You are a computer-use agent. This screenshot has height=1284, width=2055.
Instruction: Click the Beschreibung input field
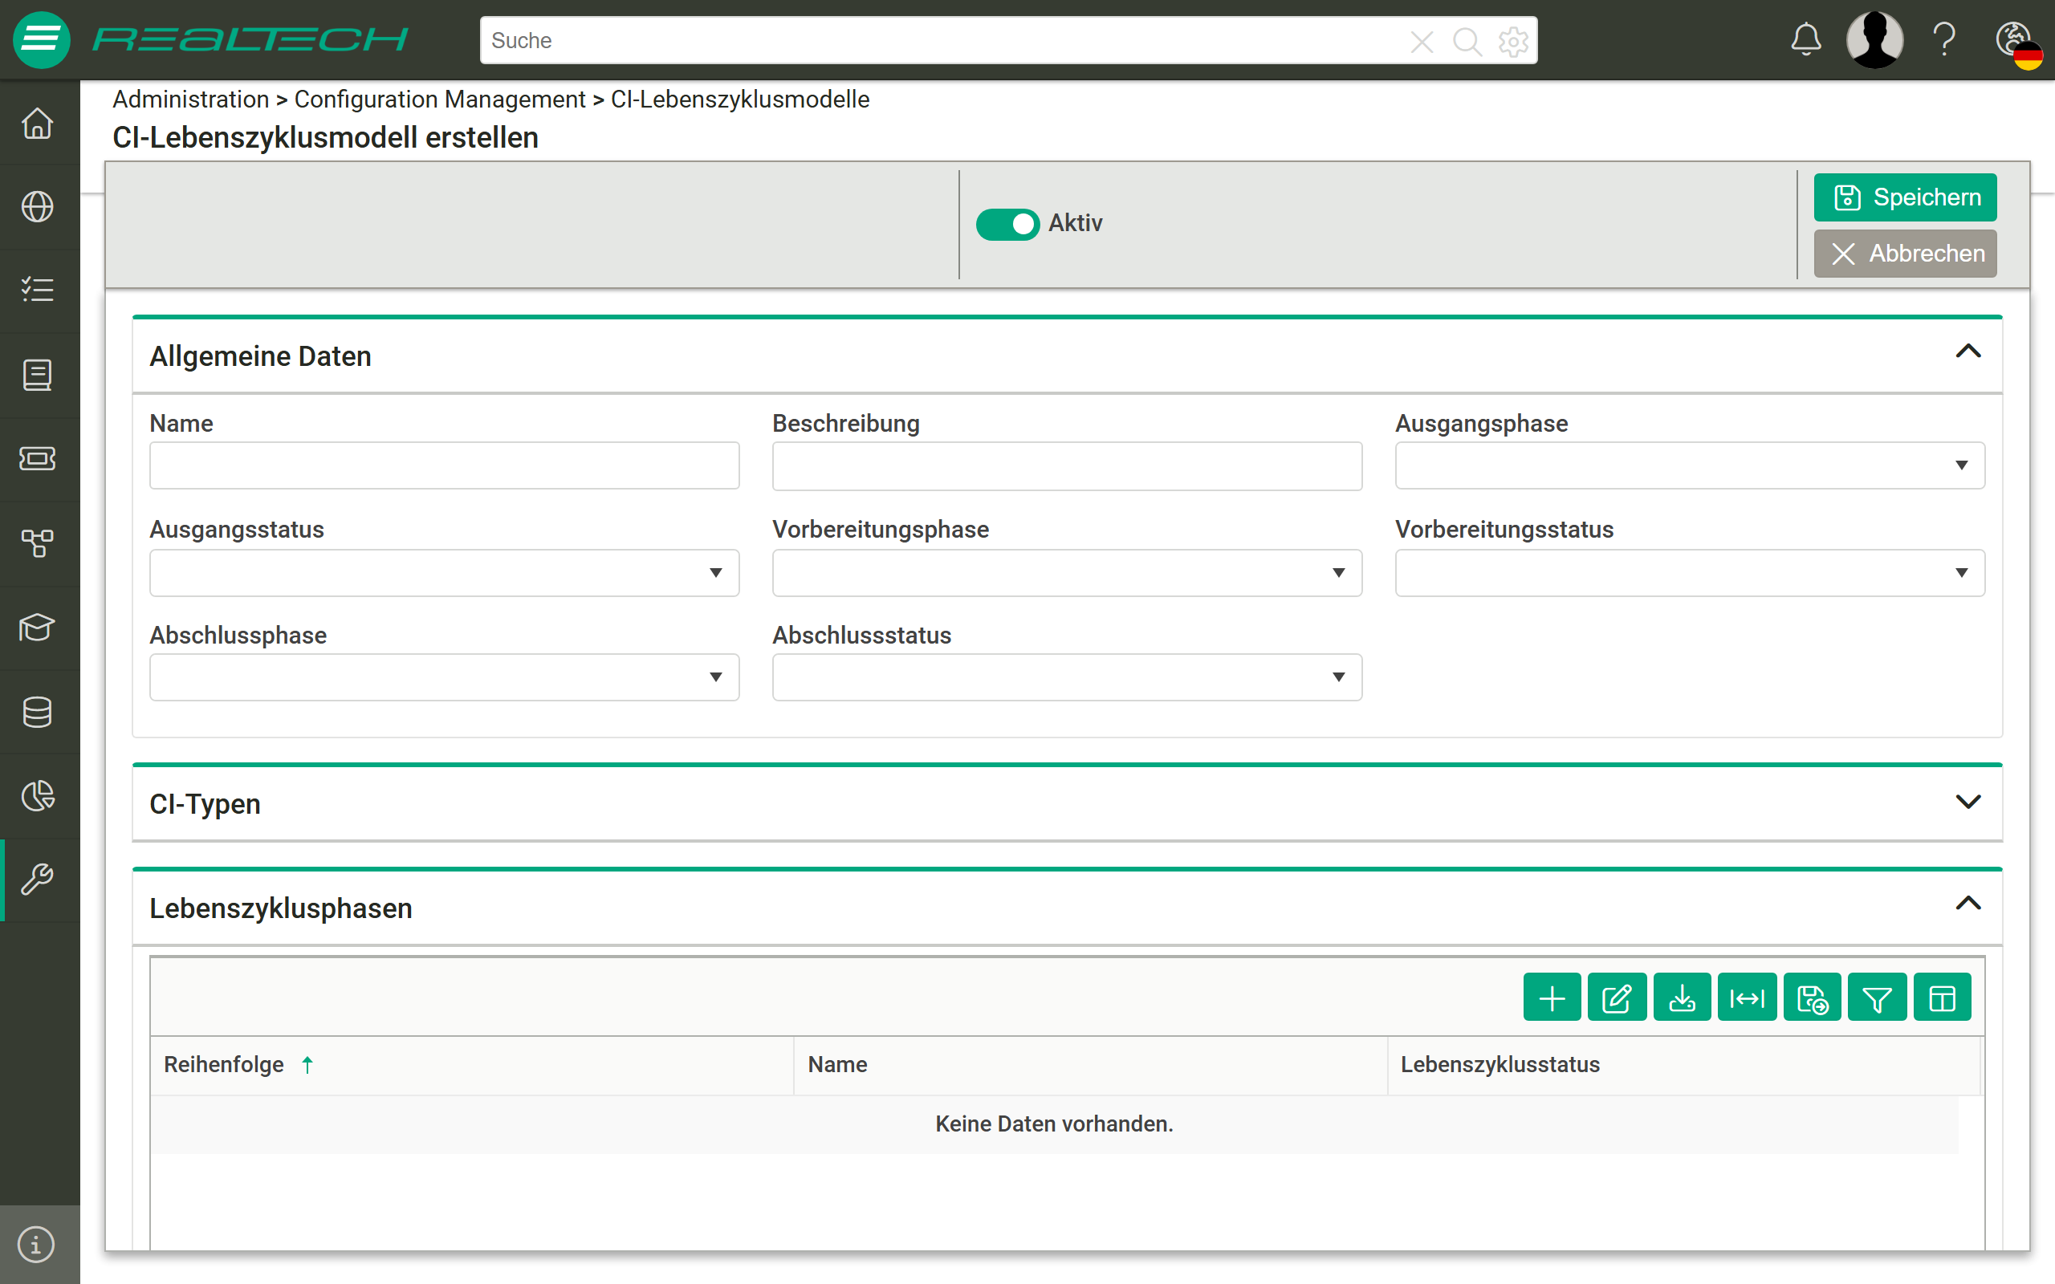pyautogui.click(x=1067, y=465)
